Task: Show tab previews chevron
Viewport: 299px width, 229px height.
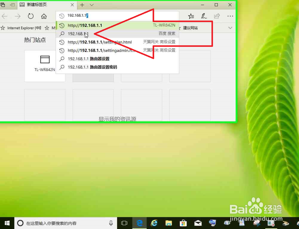Action: coord(92,5)
